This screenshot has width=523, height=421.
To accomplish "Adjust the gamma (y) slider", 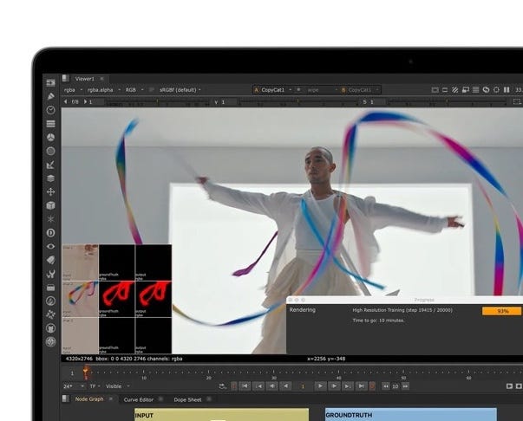I will (x=297, y=101).
